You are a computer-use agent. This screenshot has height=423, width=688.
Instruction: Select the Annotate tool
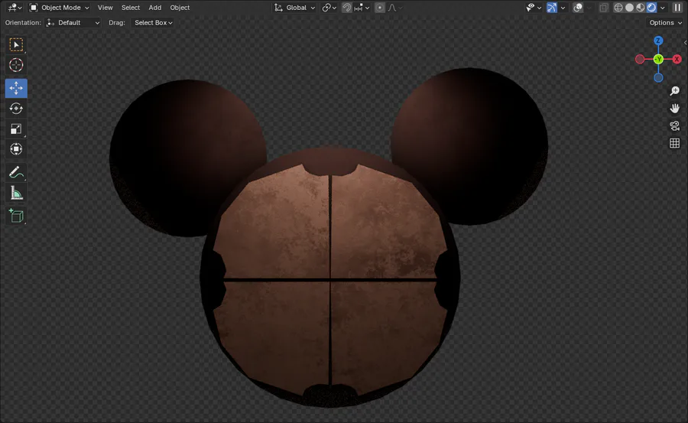coord(16,172)
